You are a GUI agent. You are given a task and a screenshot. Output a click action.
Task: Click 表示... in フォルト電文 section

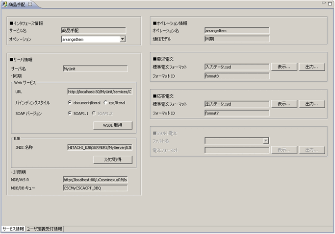click(284, 150)
